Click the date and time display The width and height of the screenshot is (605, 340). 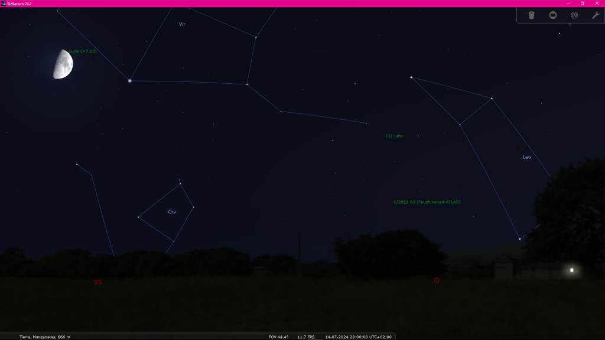[x=358, y=336]
